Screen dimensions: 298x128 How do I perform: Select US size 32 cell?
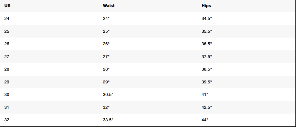tap(7, 120)
